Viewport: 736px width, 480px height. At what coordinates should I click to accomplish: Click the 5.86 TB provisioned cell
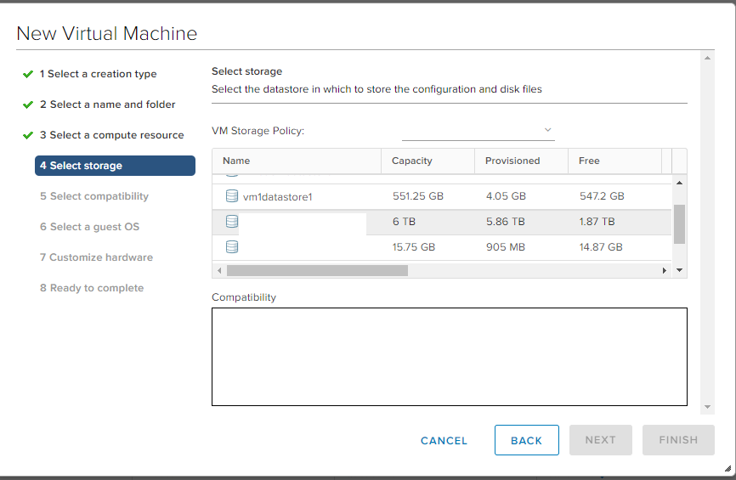(x=505, y=222)
